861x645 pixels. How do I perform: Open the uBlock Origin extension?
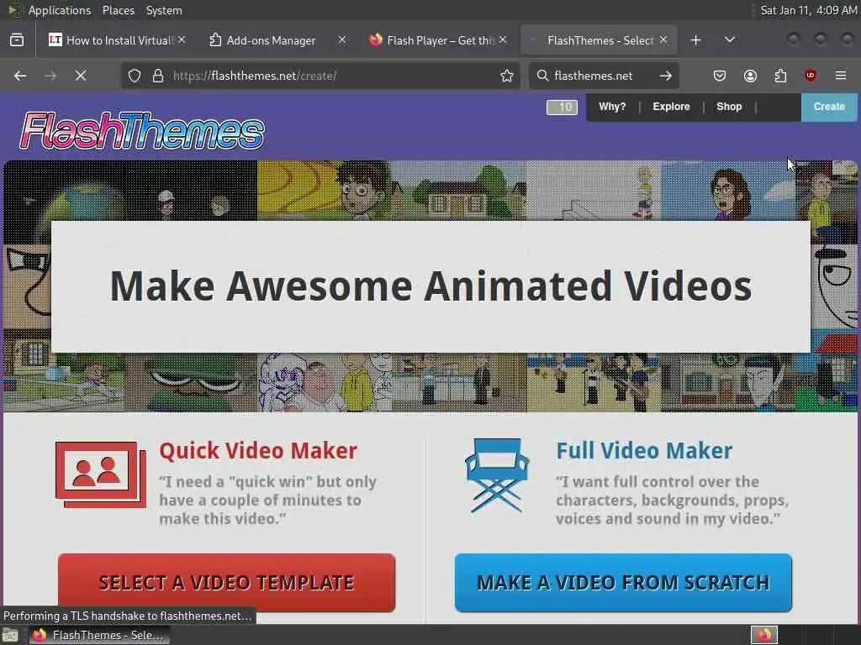point(811,76)
